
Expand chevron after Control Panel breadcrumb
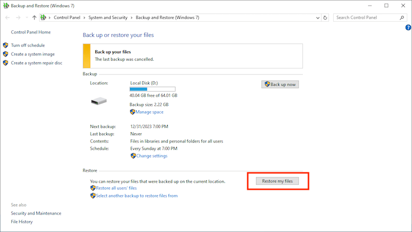84,17
